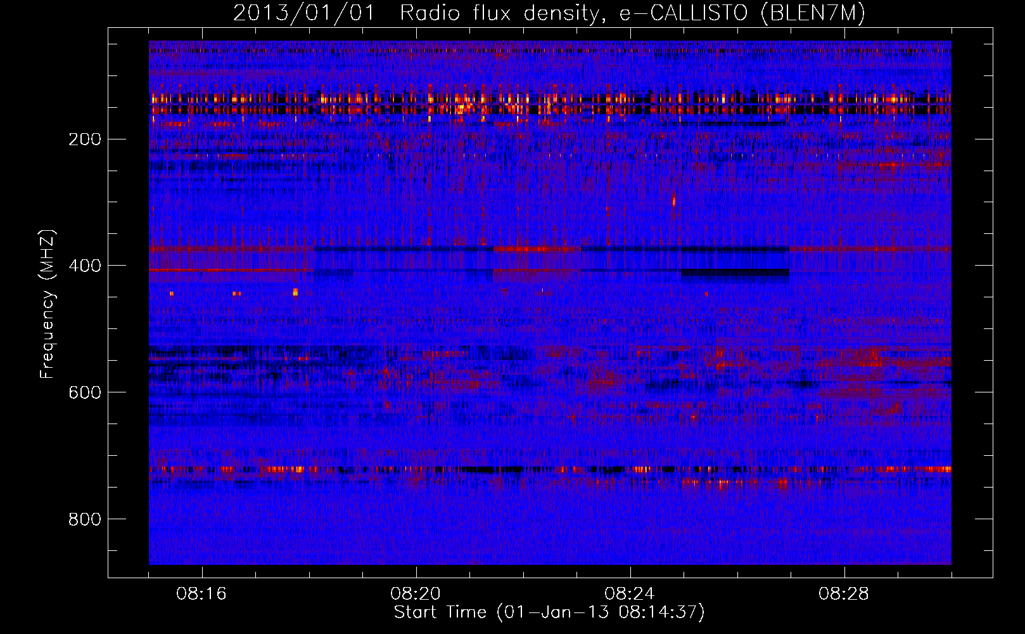Click the bright burst spot near 300 MHz
1025x634 pixels.
click(x=673, y=201)
